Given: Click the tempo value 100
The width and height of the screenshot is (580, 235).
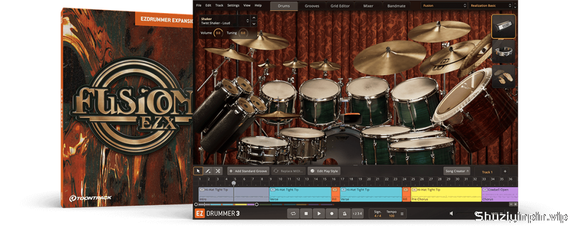Looking at the screenshot, I should pos(391,215).
